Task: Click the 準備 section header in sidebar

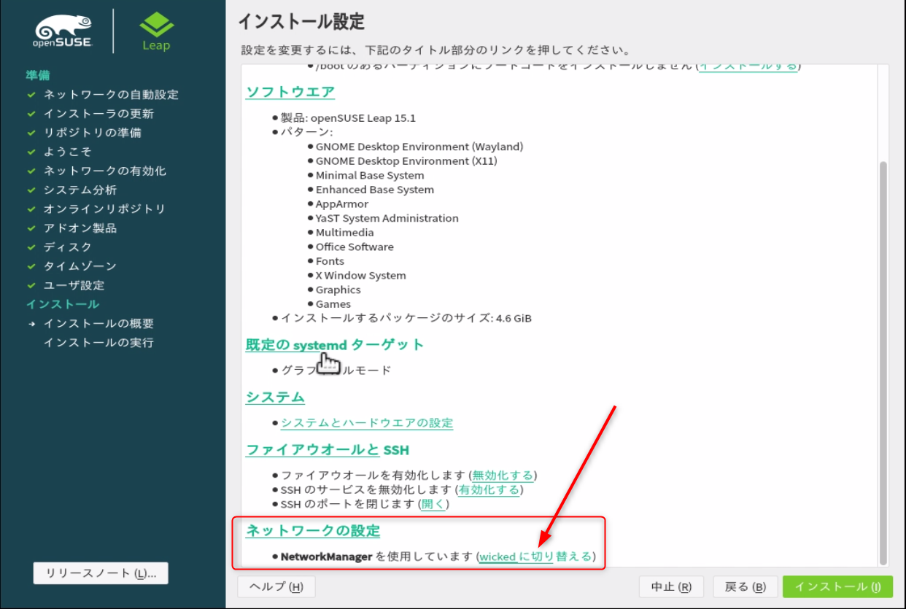Action: 38,76
